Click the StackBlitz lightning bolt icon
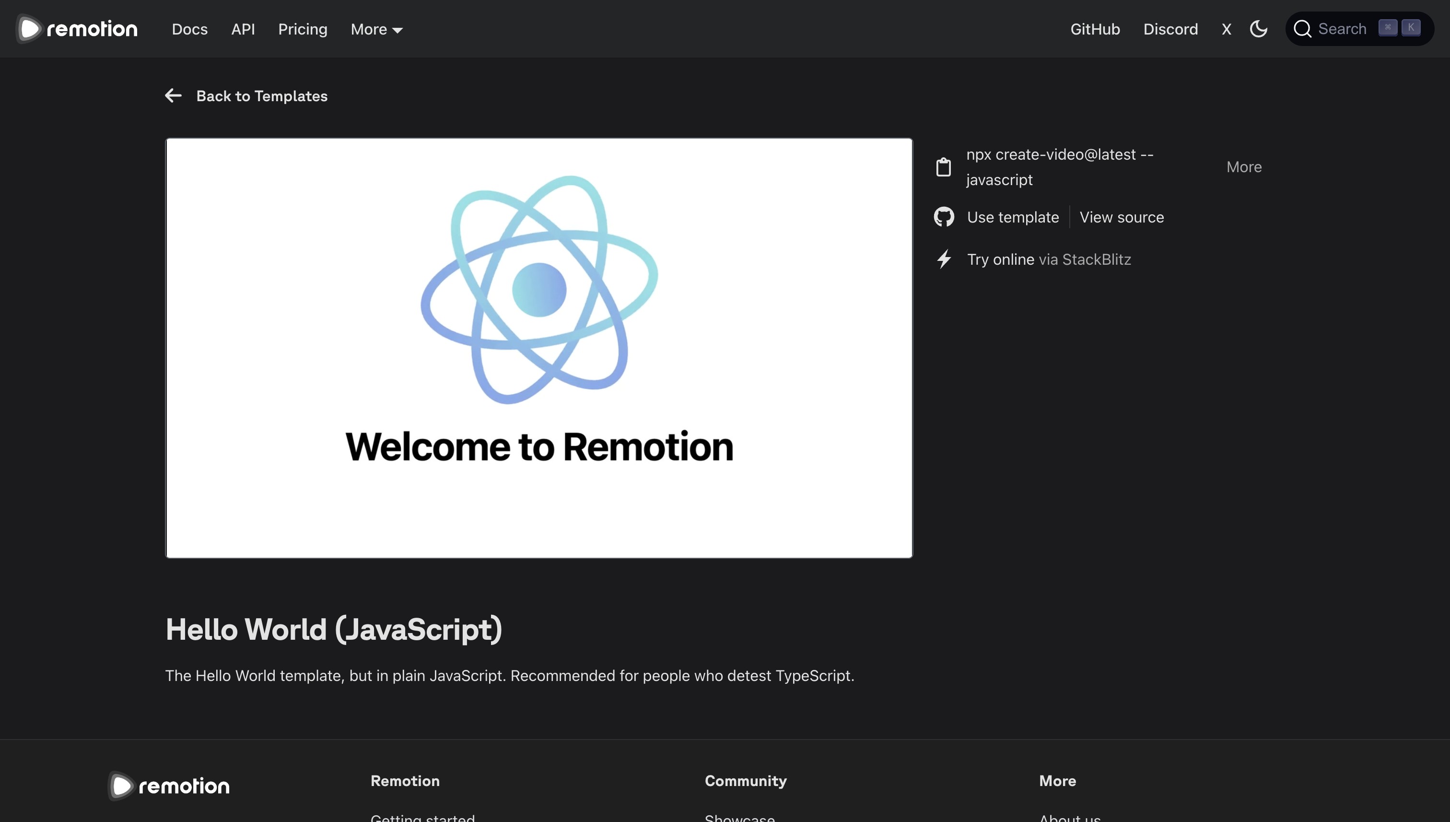The height and width of the screenshot is (822, 1450). pyautogui.click(x=943, y=259)
